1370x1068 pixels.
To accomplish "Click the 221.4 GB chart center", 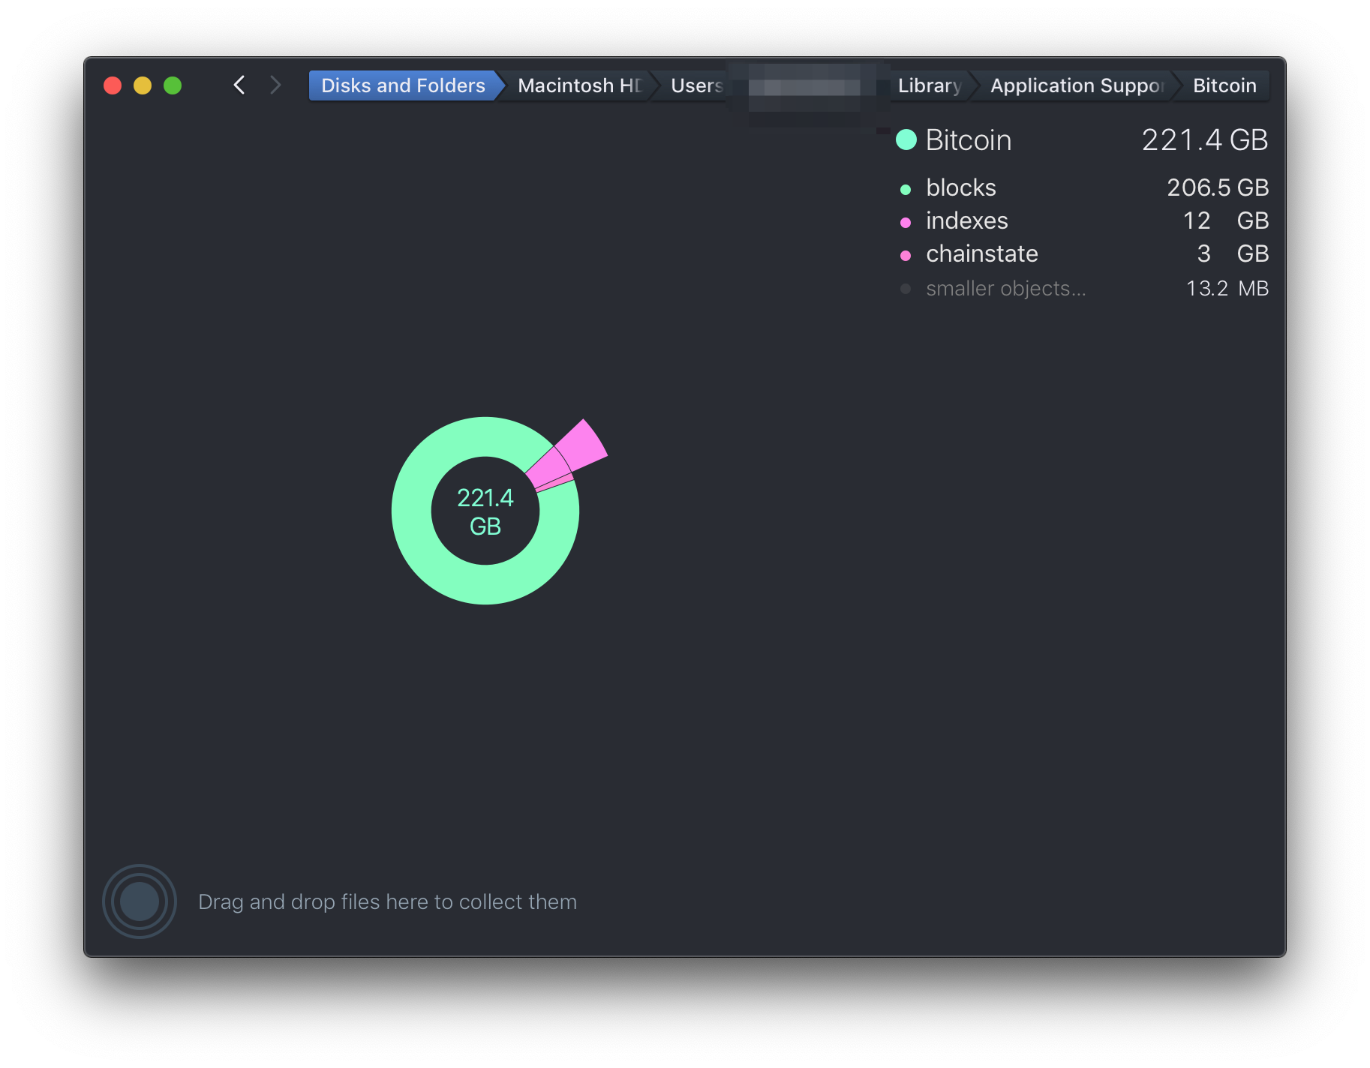I will click(485, 510).
